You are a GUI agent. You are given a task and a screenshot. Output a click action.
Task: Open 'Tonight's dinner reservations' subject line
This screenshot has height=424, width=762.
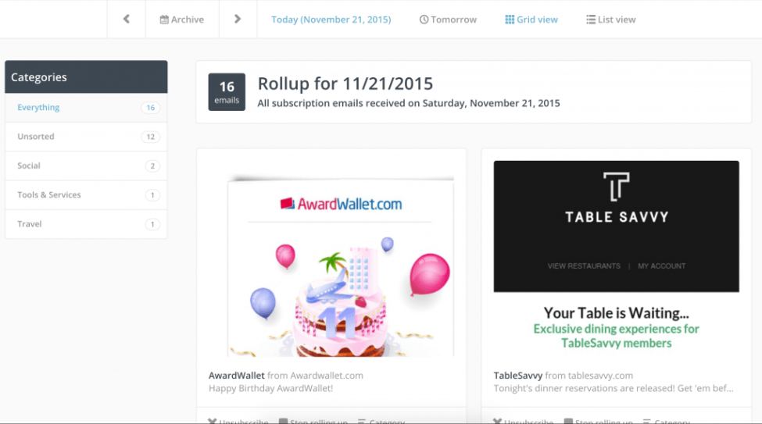(x=614, y=389)
